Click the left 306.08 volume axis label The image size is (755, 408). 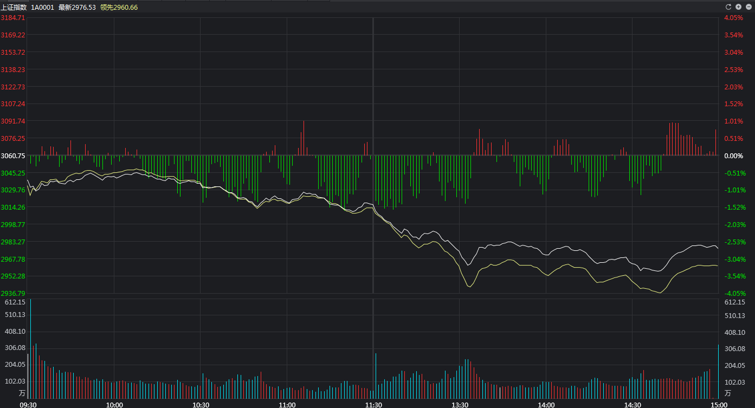15,348
